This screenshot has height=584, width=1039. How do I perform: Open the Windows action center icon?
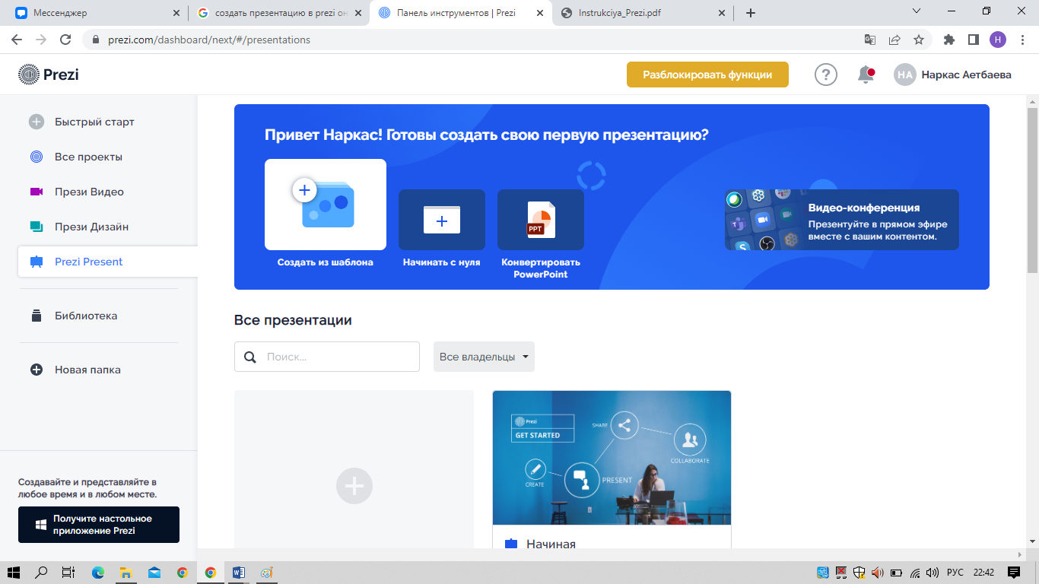[x=1014, y=573]
